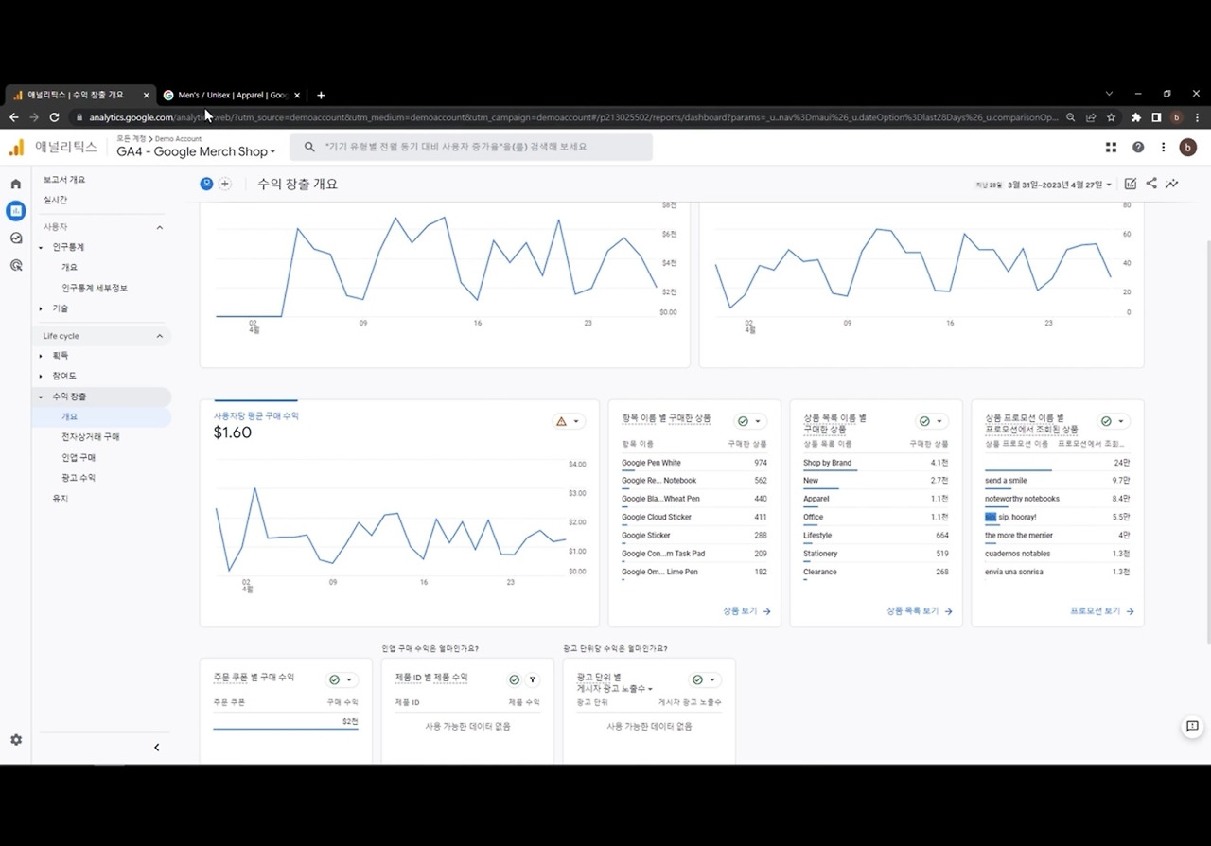The width and height of the screenshot is (1211, 846).
Task: Open the Insights sparkline icon
Action: (x=1172, y=184)
